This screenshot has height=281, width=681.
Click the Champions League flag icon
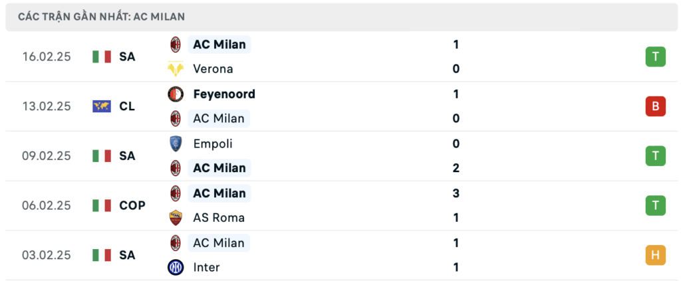102,106
